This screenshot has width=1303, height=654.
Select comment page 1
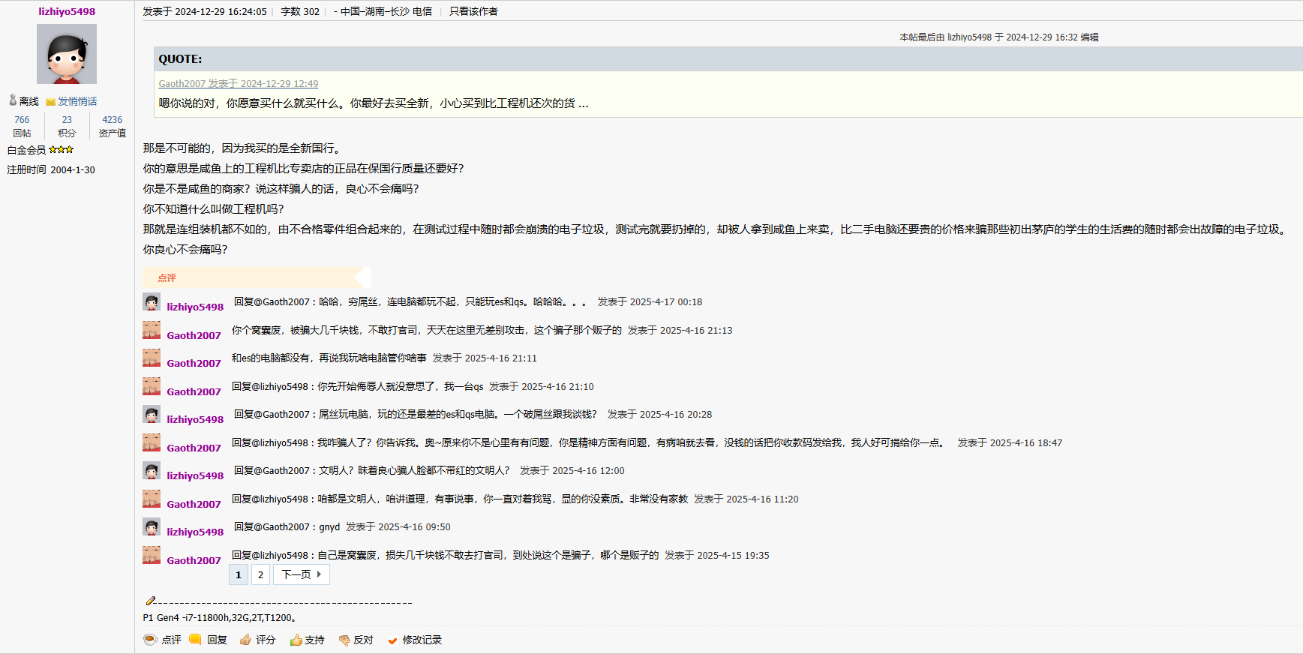pos(239,574)
